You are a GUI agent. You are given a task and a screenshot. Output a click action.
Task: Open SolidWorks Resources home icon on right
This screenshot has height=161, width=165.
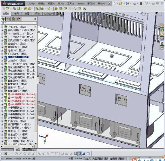click(x=162, y=25)
